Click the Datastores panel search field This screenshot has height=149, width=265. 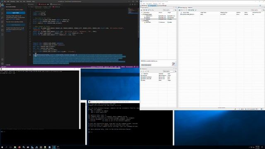169,71
